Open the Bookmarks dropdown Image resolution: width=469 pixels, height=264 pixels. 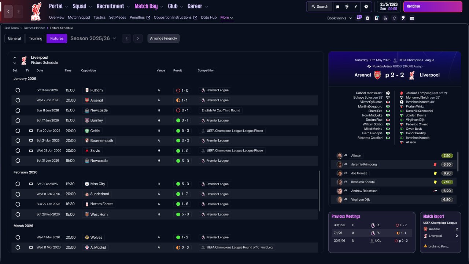click(x=340, y=18)
